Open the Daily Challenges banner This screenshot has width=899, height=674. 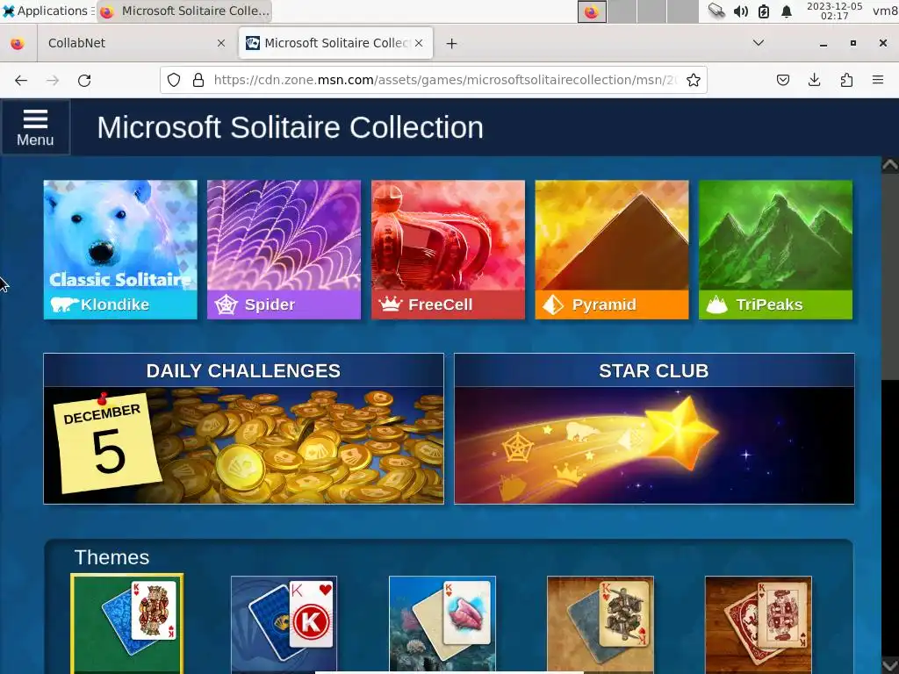tap(244, 428)
